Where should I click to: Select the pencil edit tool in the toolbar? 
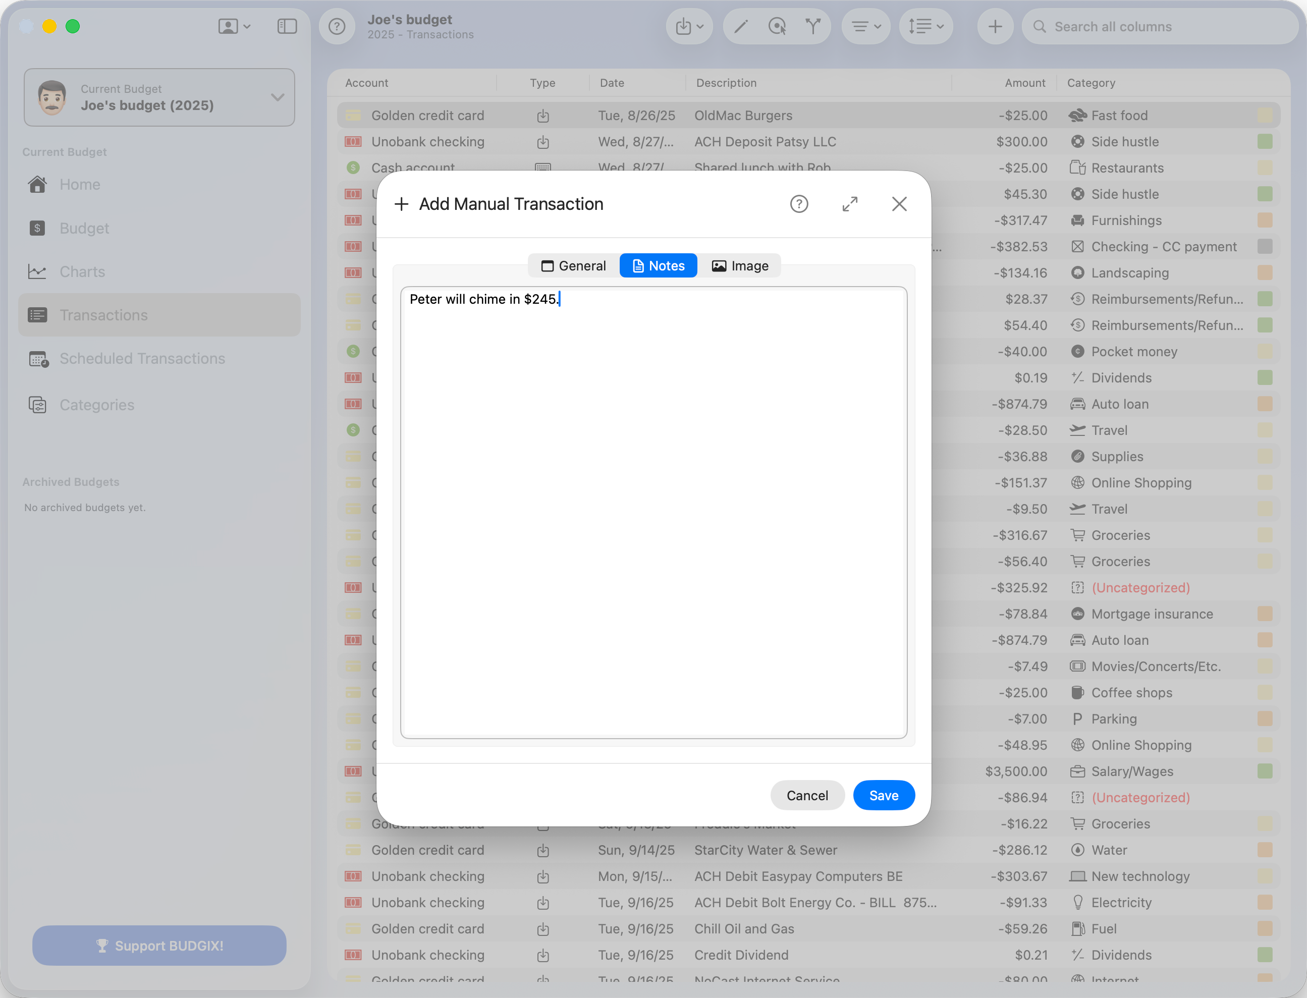[740, 26]
